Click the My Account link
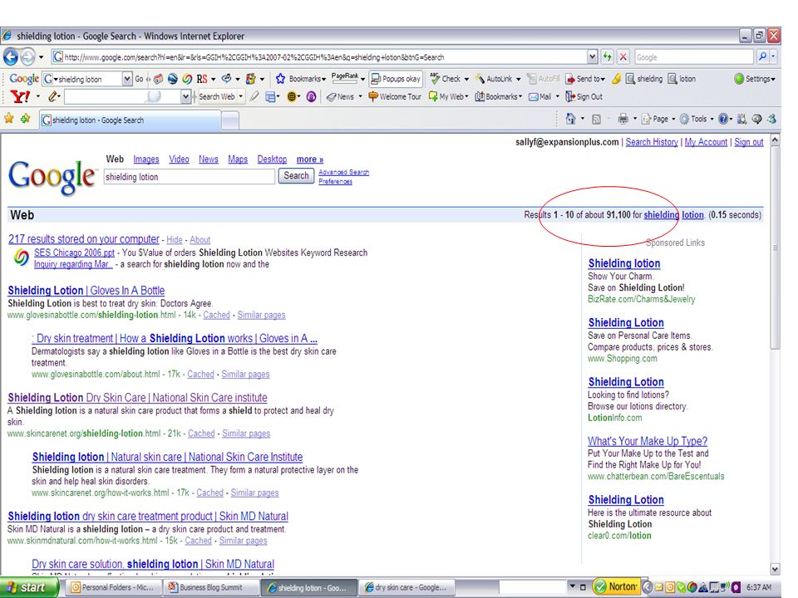798x598 pixels. click(x=706, y=142)
